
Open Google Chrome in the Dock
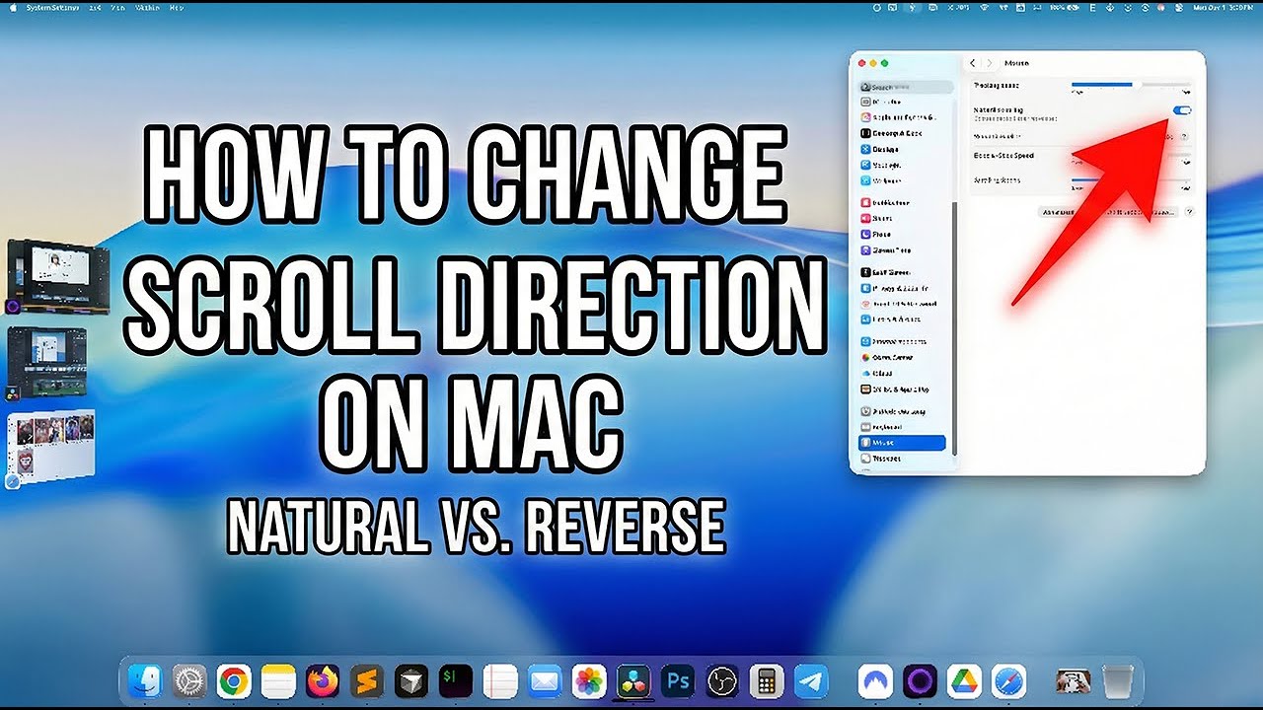click(x=234, y=680)
